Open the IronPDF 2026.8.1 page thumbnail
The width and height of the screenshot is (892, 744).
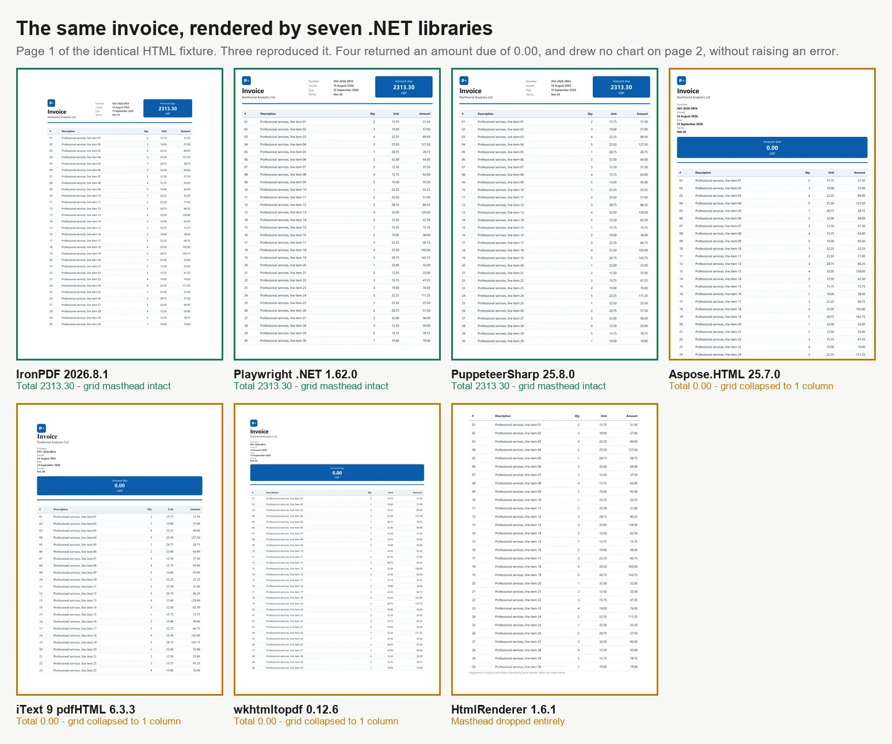coord(120,214)
